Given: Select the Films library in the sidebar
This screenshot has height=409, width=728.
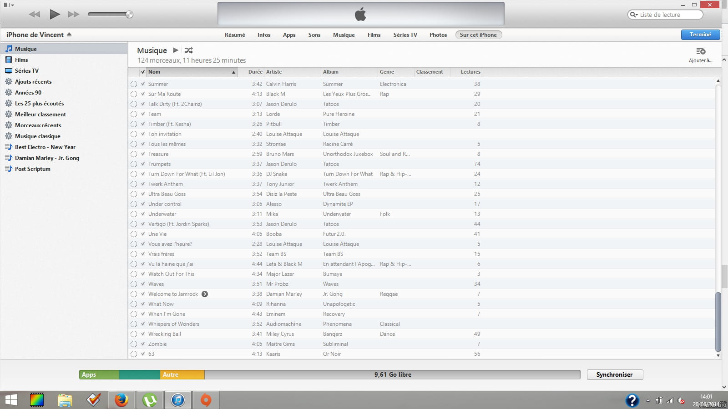Looking at the screenshot, I should point(21,60).
